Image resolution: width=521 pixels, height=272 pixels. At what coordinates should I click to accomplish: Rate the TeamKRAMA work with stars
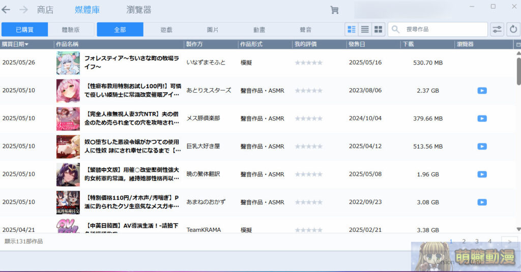pyautogui.click(x=309, y=230)
